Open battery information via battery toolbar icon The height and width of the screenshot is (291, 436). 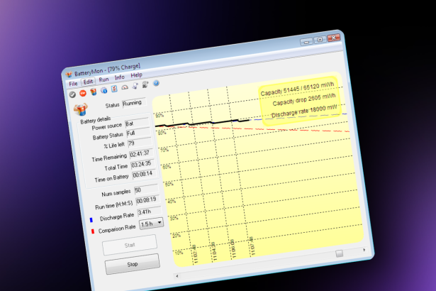pyautogui.click(x=94, y=92)
